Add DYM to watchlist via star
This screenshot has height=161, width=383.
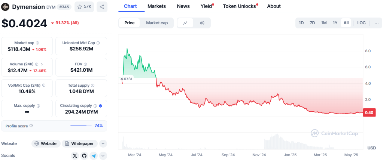(x=80, y=7)
